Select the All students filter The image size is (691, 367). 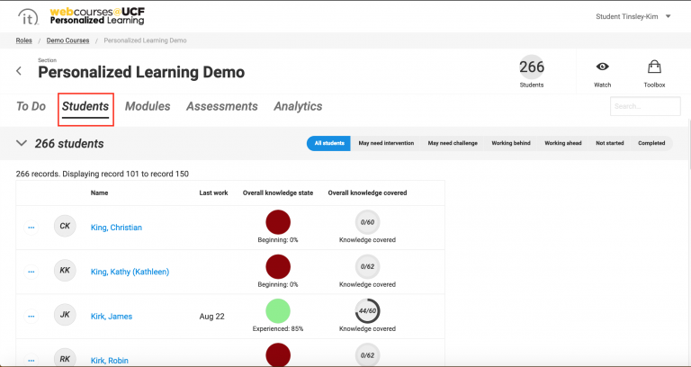click(328, 143)
